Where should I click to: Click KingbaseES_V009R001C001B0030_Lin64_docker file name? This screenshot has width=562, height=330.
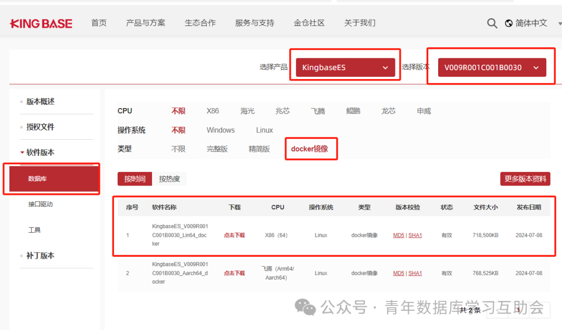click(x=180, y=235)
